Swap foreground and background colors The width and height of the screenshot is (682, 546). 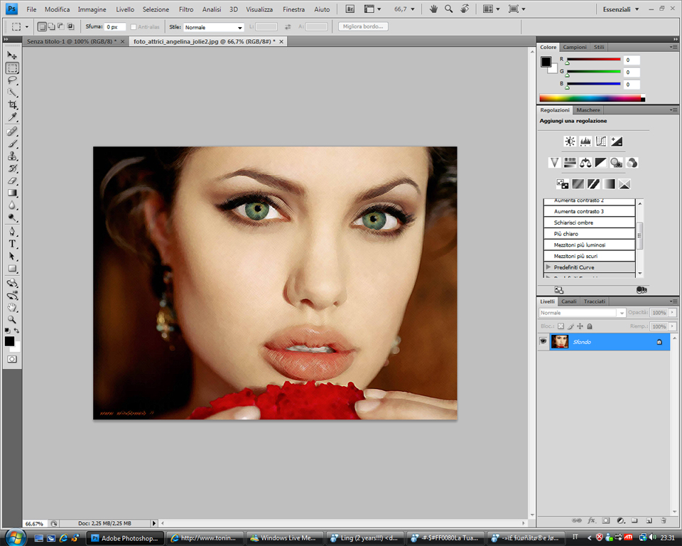pyautogui.click(x=18, y=331)
